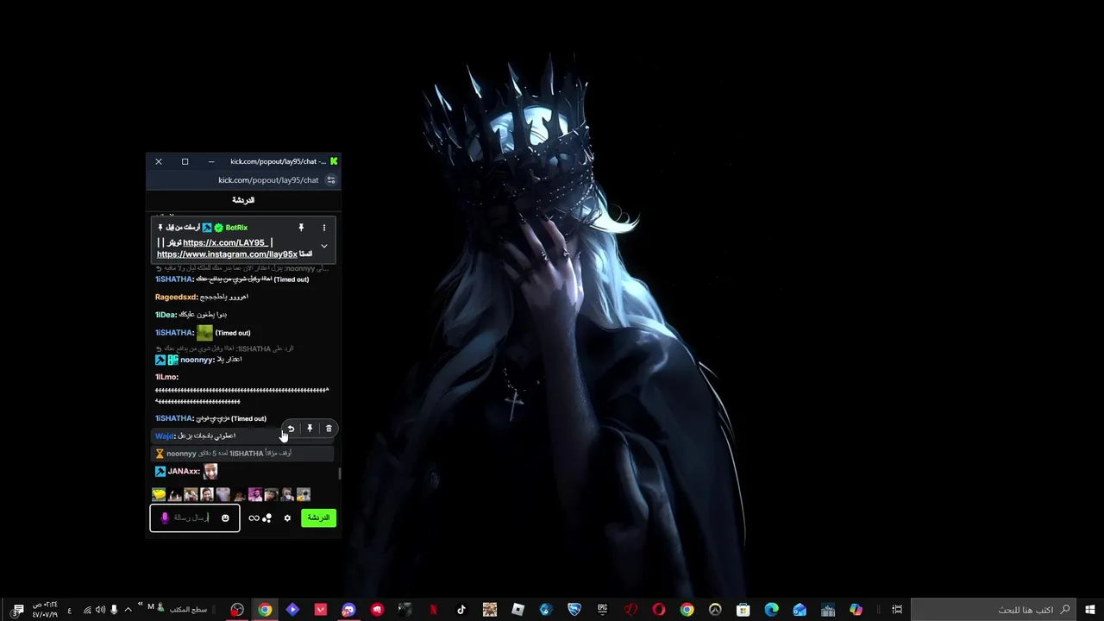This screenshot has height=621, width=1104.
Task: Click the Kick logo in title bar
Action: pos(334,161)
